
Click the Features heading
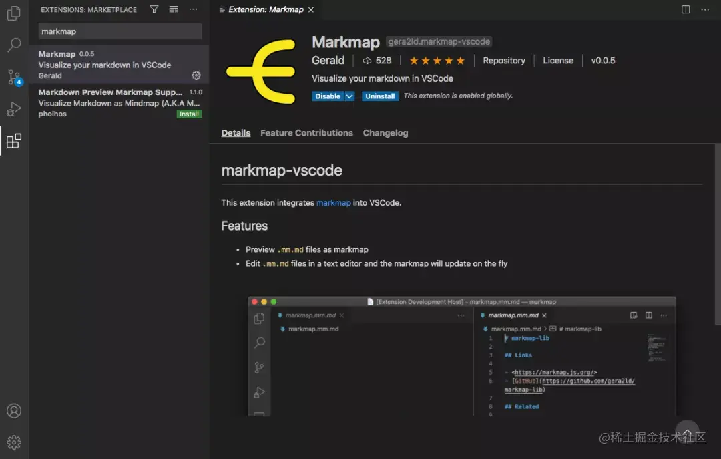244,226
